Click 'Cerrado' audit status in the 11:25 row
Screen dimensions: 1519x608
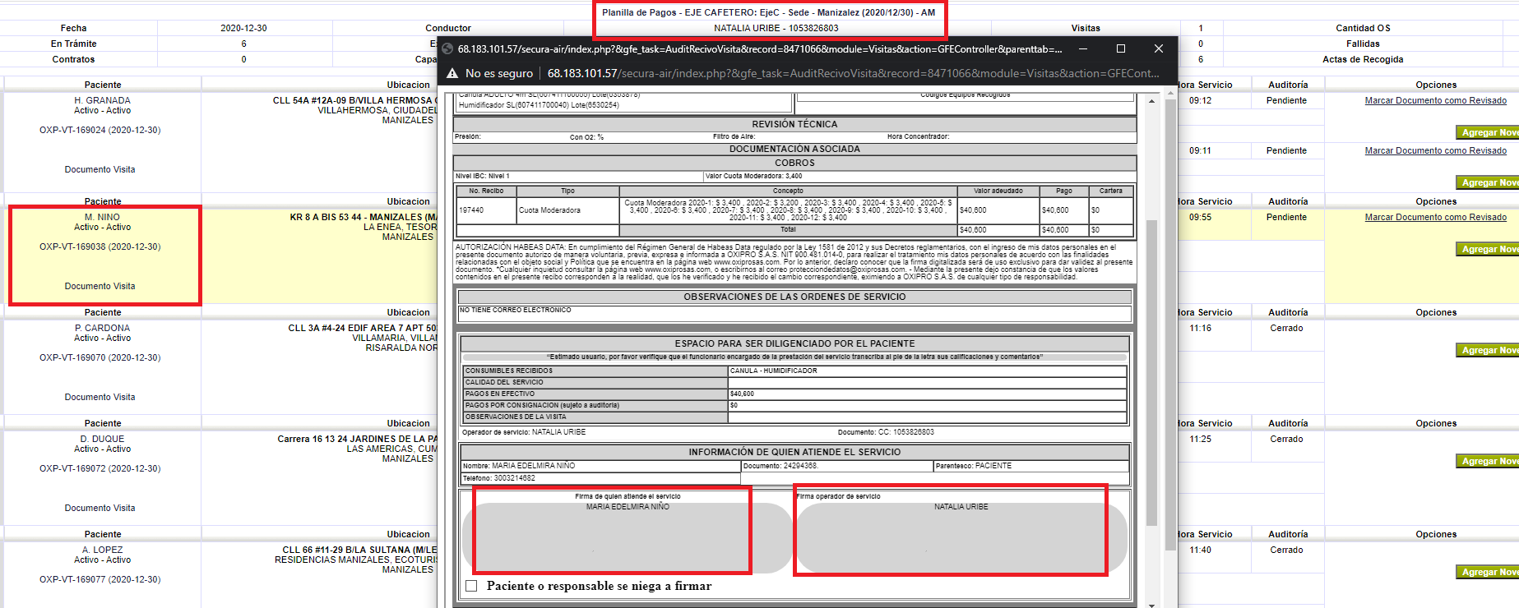(1286, 439)
